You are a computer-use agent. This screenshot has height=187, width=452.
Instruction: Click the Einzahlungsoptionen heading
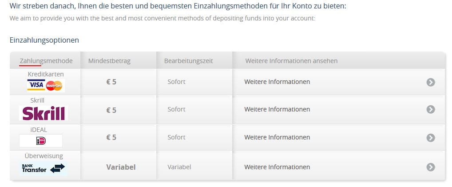click(44, 40)
